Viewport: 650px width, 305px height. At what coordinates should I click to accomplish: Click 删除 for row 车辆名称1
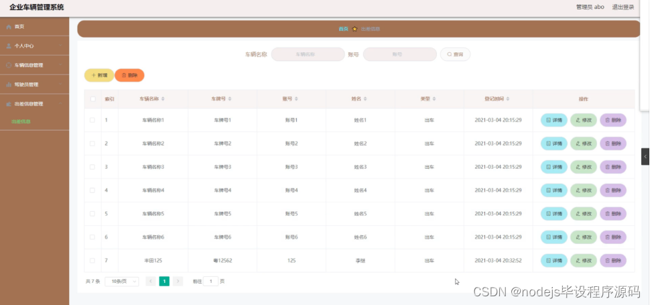point(613,120)
